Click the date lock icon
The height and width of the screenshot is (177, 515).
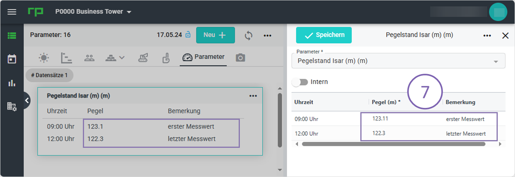coord(188,35)
